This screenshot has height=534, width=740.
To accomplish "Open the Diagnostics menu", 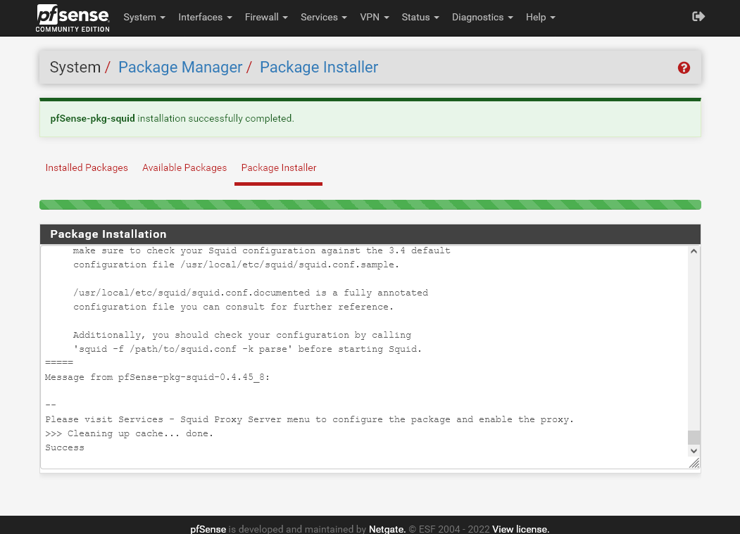I will coord(482,17).
